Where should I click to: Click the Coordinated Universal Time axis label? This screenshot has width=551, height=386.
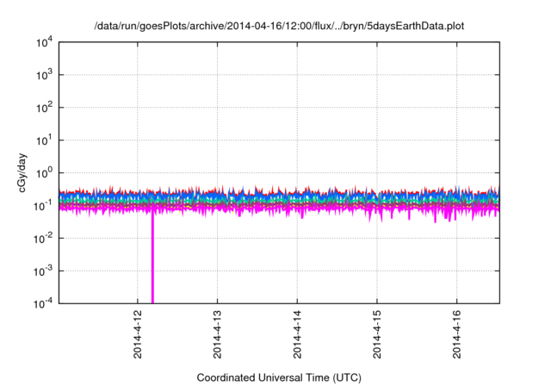pyautogui.click(x=280, y=377)
